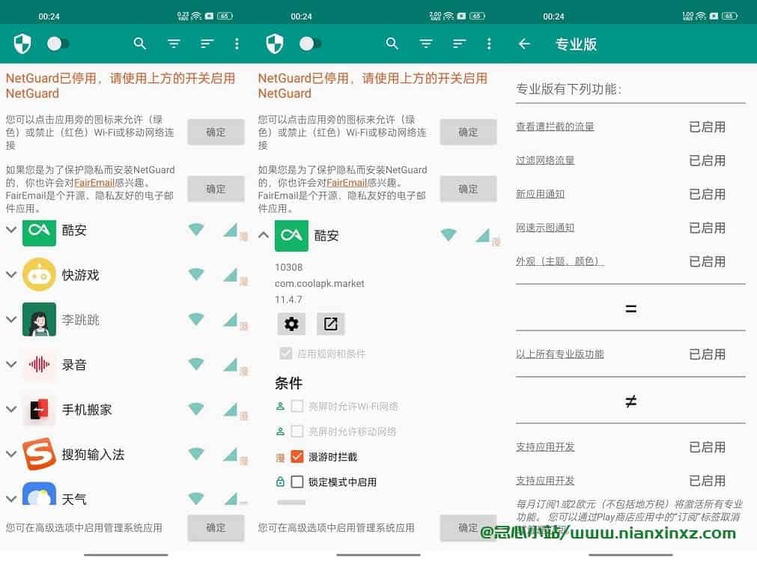Toggle mobile data access for 手机搬家
The width and height of the screenshot is (757, 561).
231,410
